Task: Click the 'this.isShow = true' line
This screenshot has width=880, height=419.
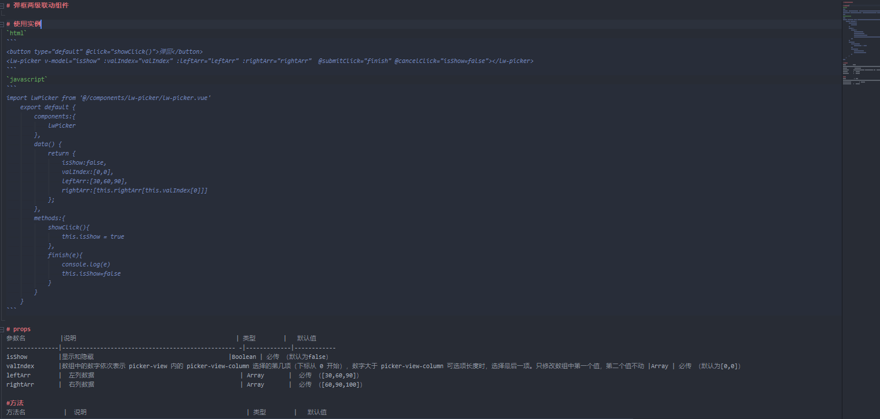Action: pos(93,236)
